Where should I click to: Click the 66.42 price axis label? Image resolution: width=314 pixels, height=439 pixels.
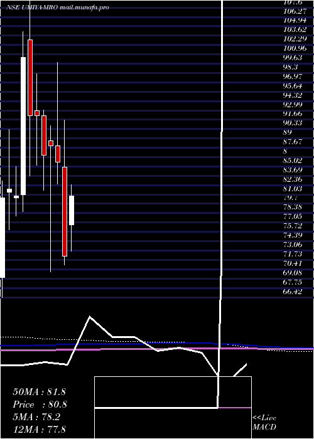[293, 292]
